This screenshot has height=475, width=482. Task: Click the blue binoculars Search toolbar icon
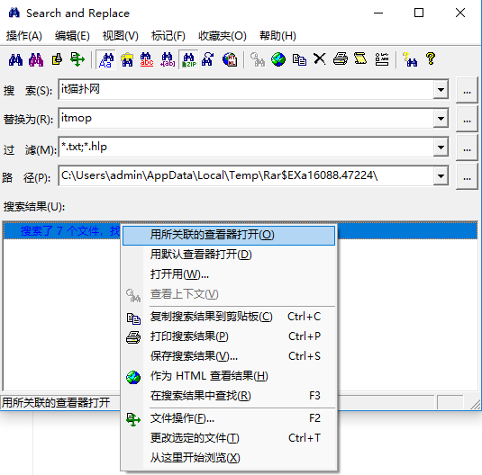tap(15, 59)
